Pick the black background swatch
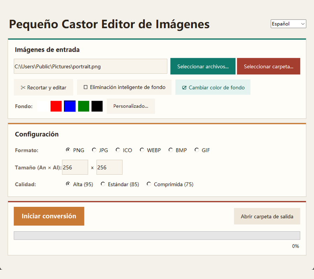 pyautogui.click(x=97, y=106)
